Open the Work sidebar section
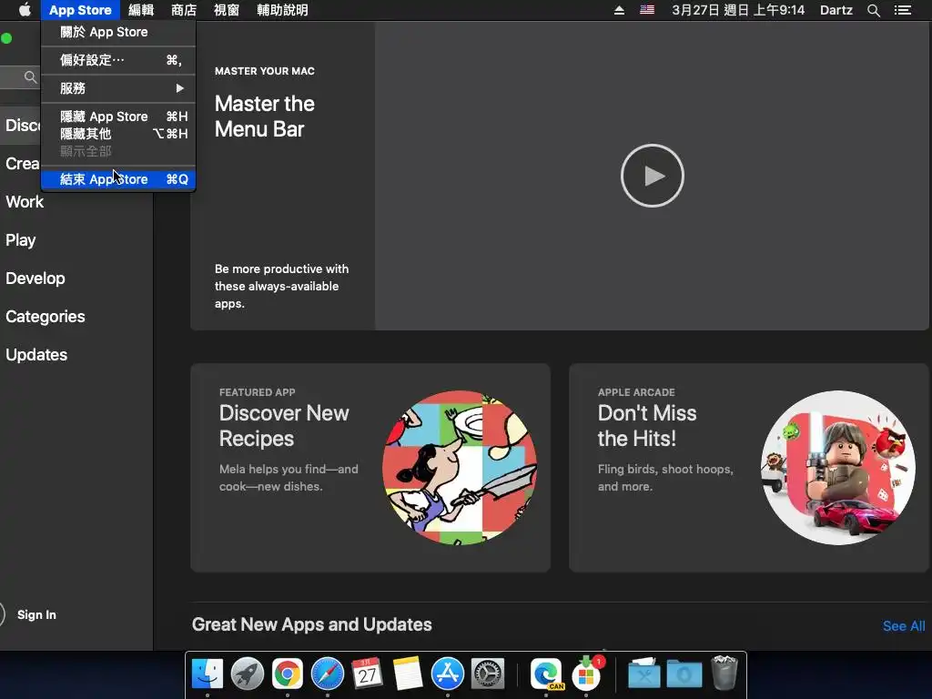932x699 pixels. (25, 201)
